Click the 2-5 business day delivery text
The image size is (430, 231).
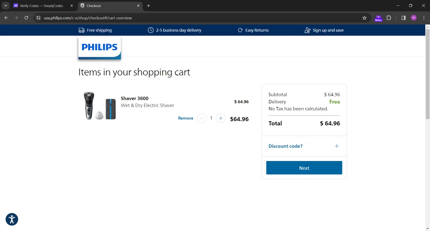click(x=179, y=30)
